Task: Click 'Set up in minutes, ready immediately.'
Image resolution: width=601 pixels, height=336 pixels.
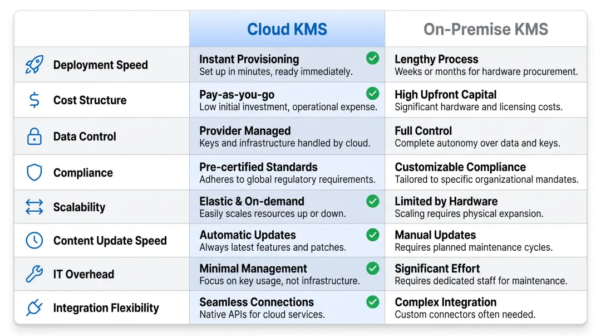Action: (276, 72)
